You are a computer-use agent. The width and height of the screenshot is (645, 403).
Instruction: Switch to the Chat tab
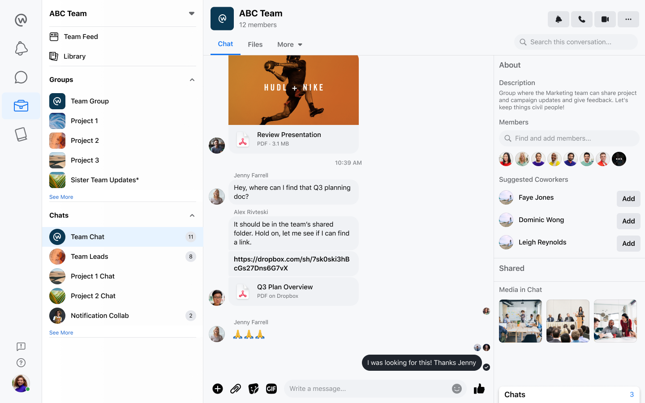(x=225, y=44)
